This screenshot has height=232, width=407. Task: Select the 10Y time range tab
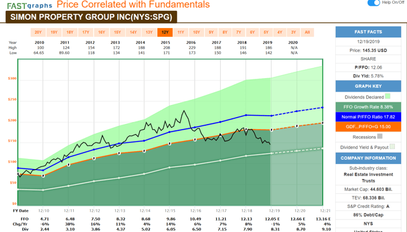[197, 32]
